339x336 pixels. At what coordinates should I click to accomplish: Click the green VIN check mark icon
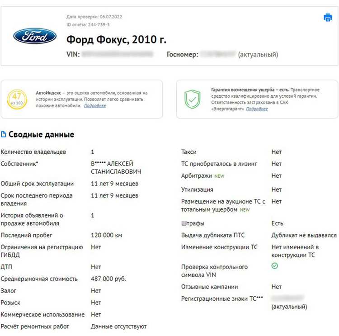tap(274, 266)
